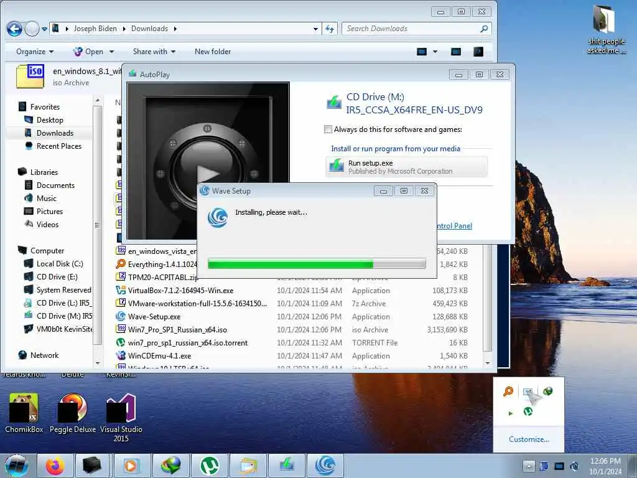637x478 pixels.
Task: Select Computer in the navigation pane
Action: pos(47,251)
